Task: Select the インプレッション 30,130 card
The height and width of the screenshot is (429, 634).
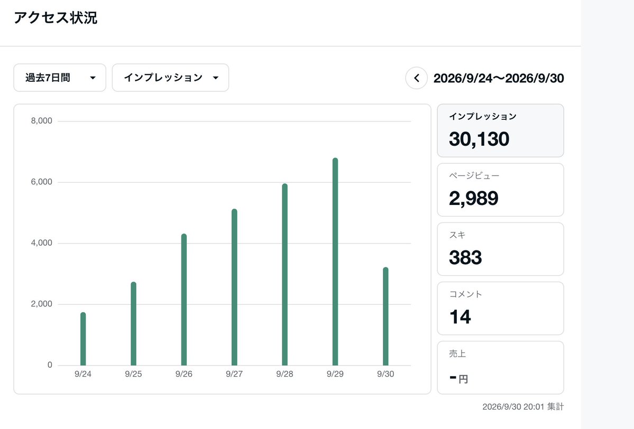Action: pos(501,130)
